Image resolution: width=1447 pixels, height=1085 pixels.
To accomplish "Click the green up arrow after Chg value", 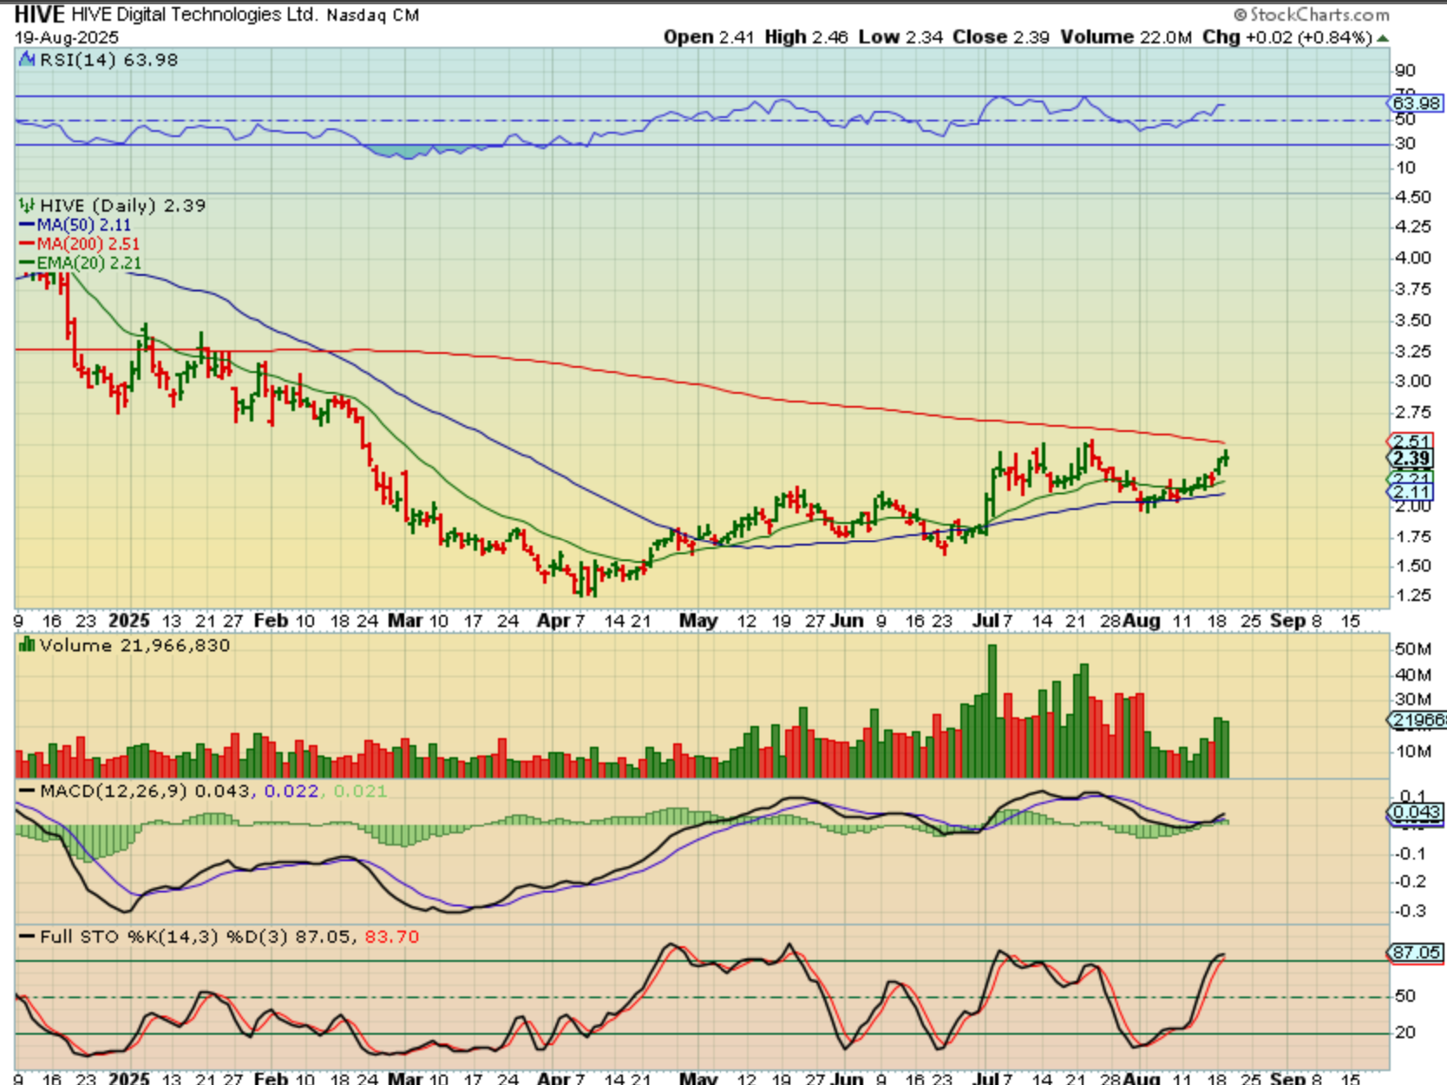I will 1382,38.
